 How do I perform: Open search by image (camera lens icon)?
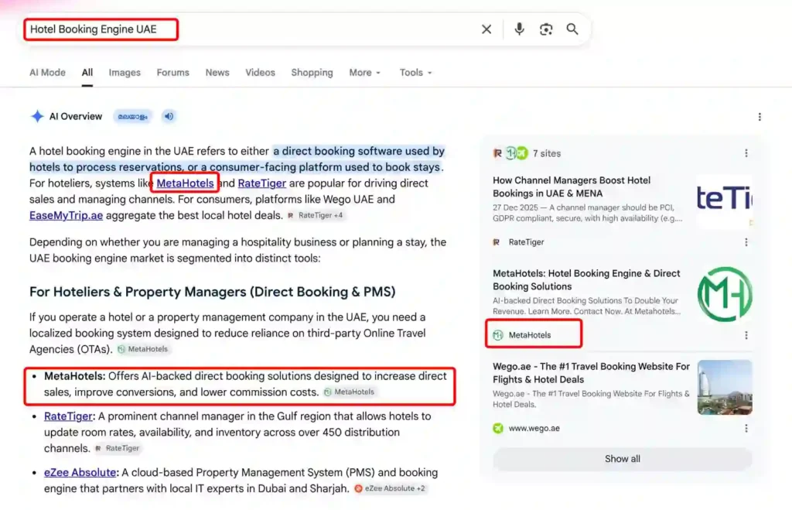tap(546, 29)
